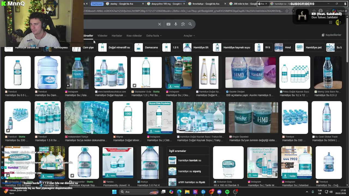Open the on-screen keyboard input tool
This screenshot has height=196, width=349.
click(x=169, y=24)
